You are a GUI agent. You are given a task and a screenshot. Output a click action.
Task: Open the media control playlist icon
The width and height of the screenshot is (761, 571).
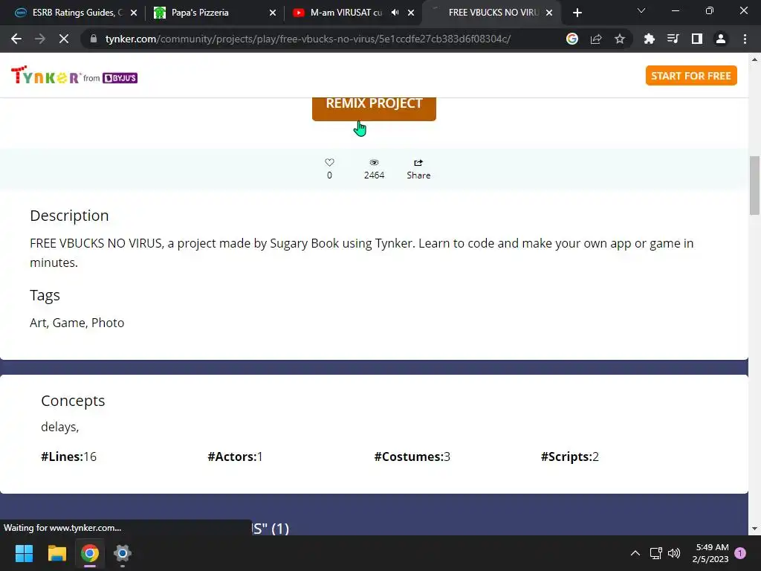(673, 39)
